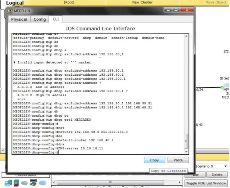Click the Delete scenario button

coord(217,175)
